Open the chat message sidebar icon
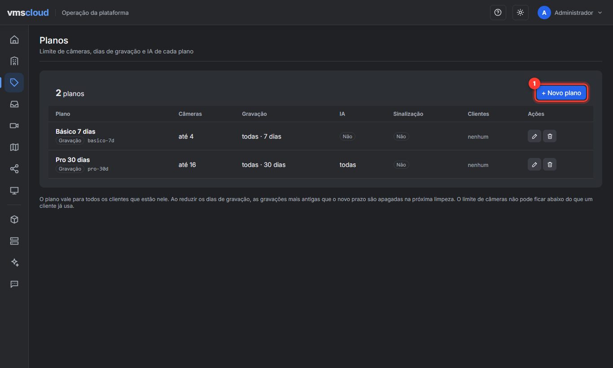The height and width of the screenshot is (368, 613). coord(14,284)
